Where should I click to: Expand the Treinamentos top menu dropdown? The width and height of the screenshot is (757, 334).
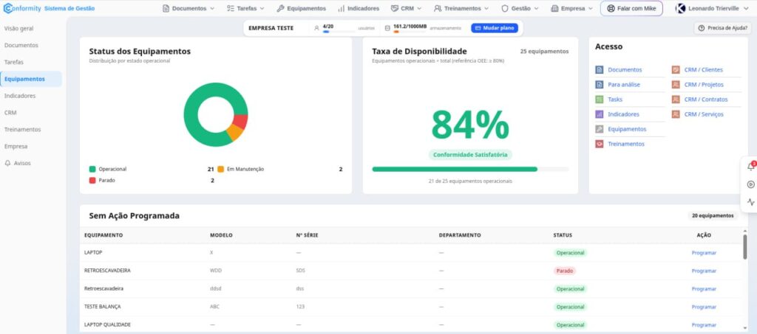(x=486, y=9)
